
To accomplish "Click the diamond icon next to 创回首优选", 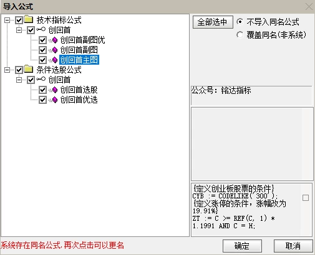I will [54, 100].
